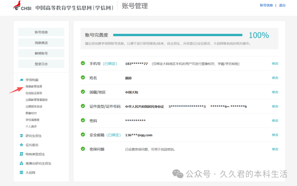Click the 特殊类型招生 sidebar icon
The width and height of the screenshot is (297, 186).
tap(21, 154)
